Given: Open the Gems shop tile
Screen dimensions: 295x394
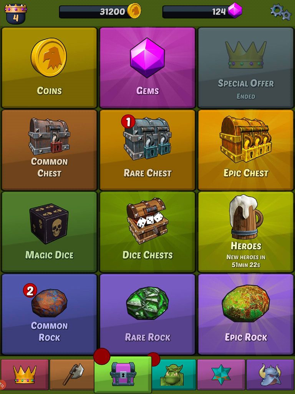Looking at the screenshot, I should pyautogui.click(x=147, y=68).
